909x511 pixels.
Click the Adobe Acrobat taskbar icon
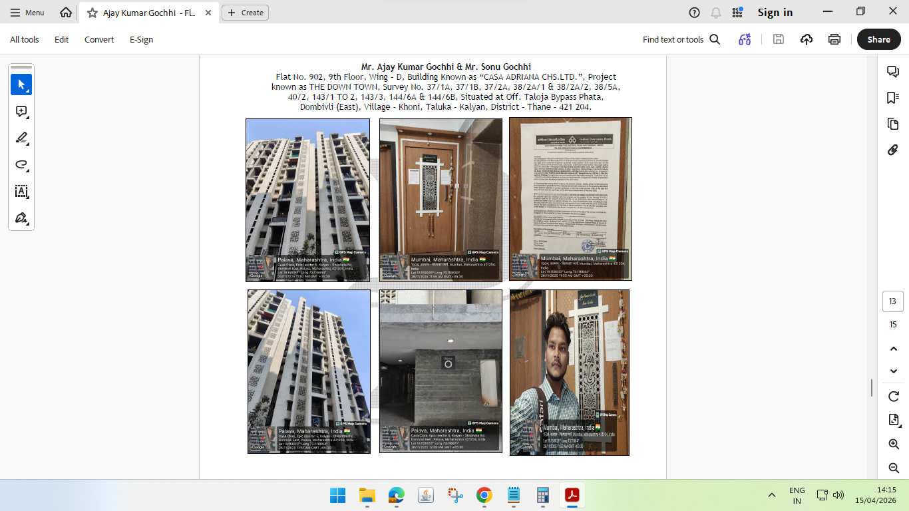pos(572,495)
